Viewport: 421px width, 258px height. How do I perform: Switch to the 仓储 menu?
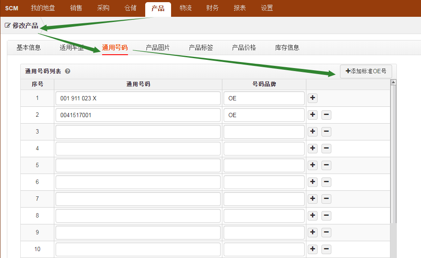(x=131, y=8)
